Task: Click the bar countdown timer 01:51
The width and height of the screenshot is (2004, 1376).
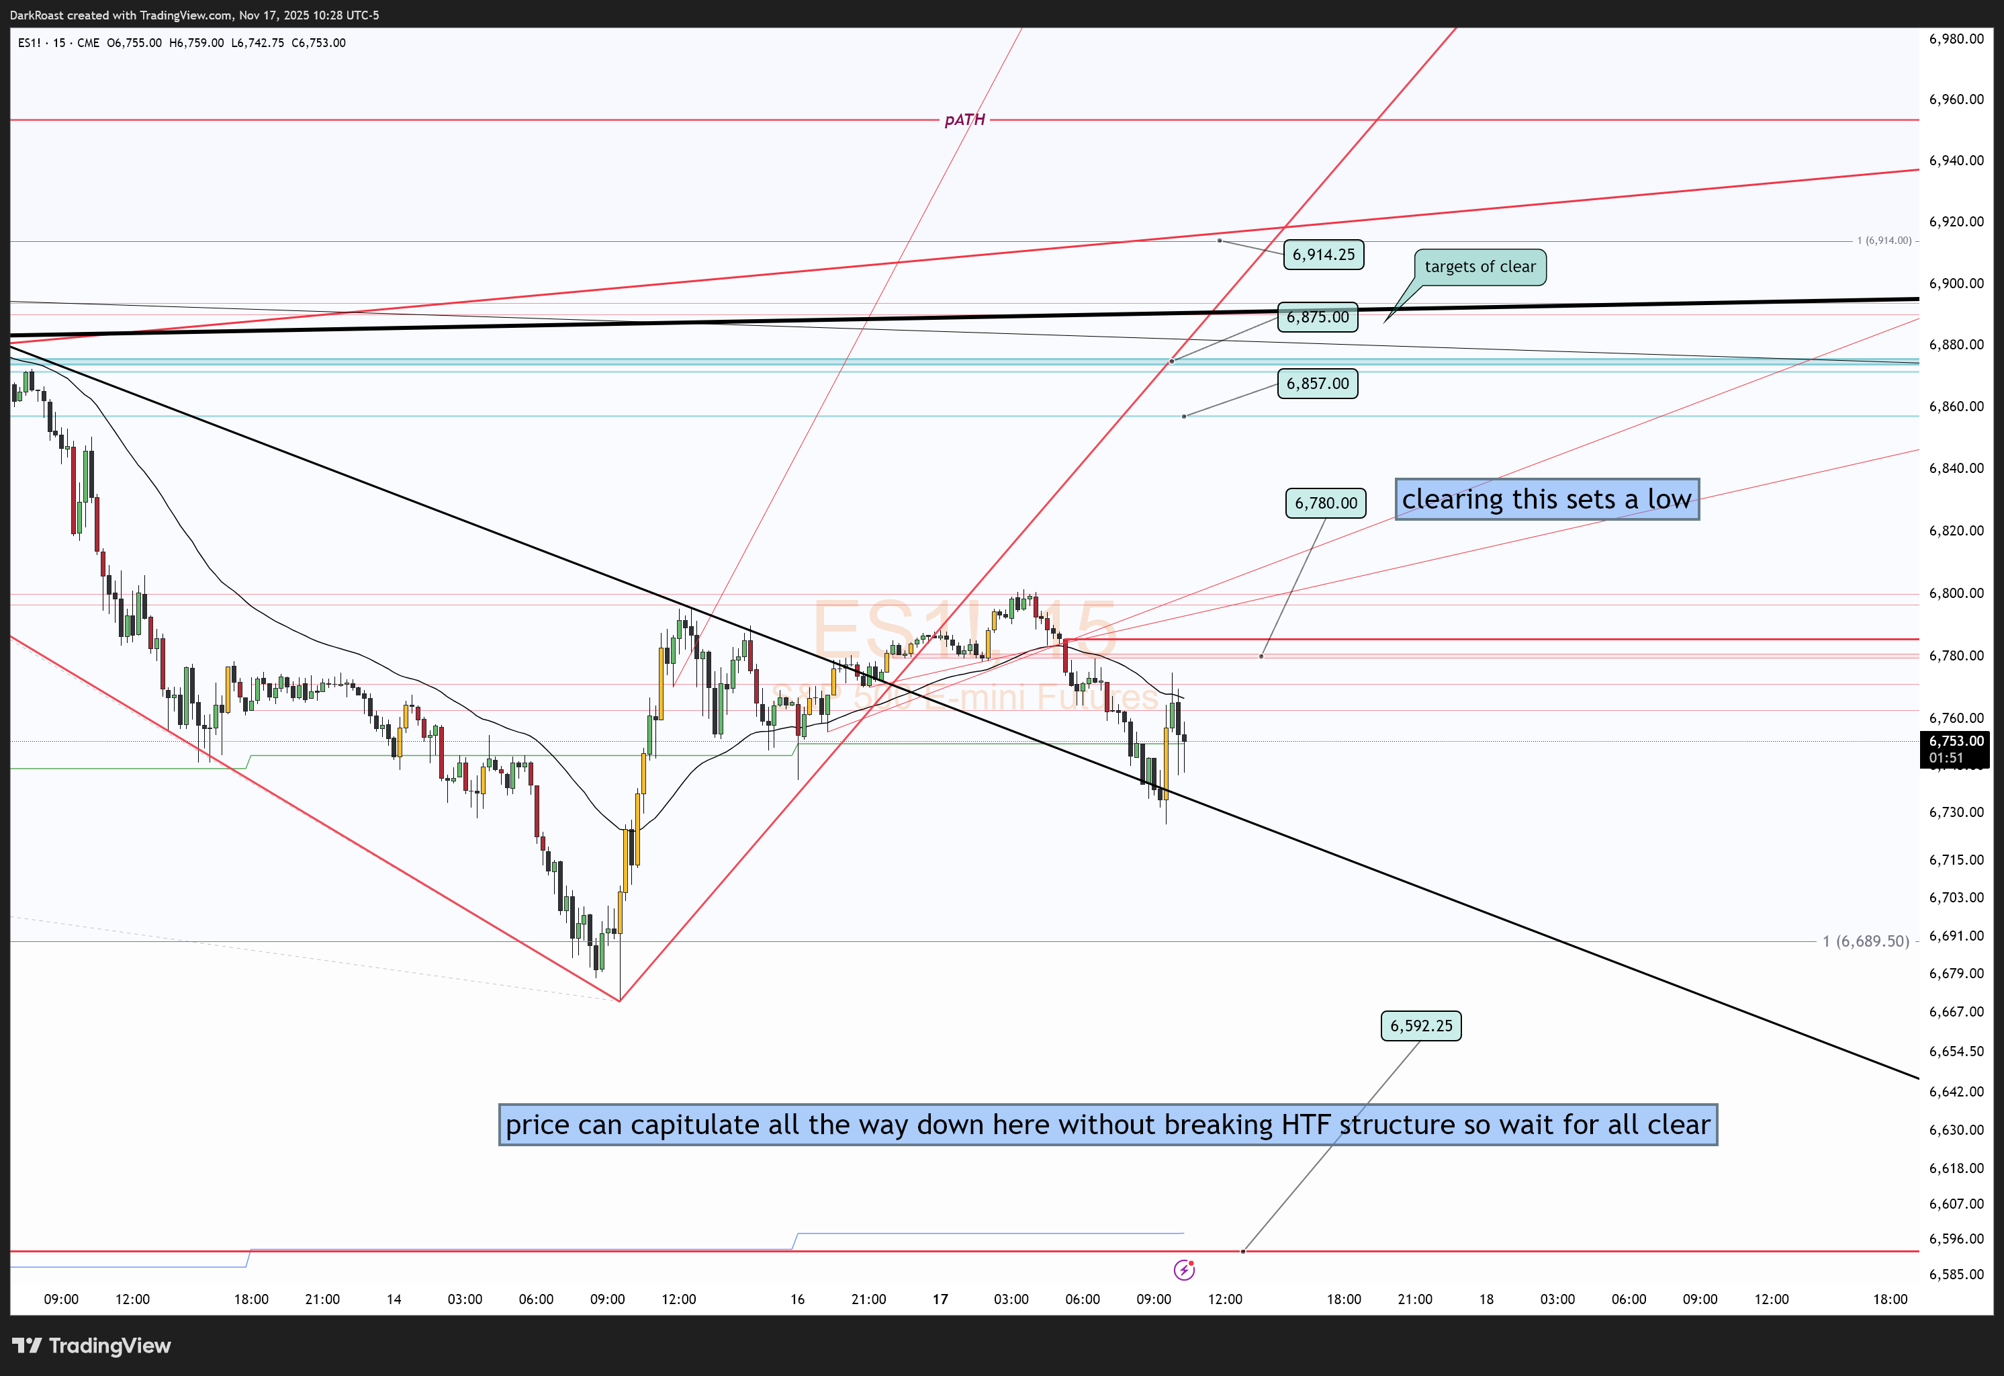Action: pyautogui.click(x=1946, y=757)
